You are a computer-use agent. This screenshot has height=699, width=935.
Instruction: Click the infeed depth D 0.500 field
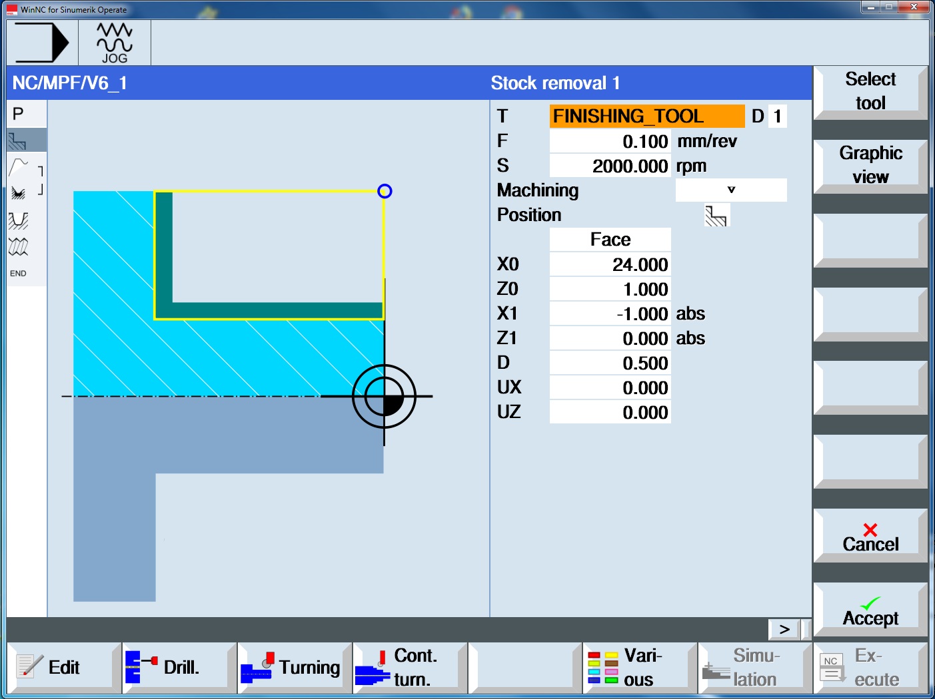[x=610, y=363]
